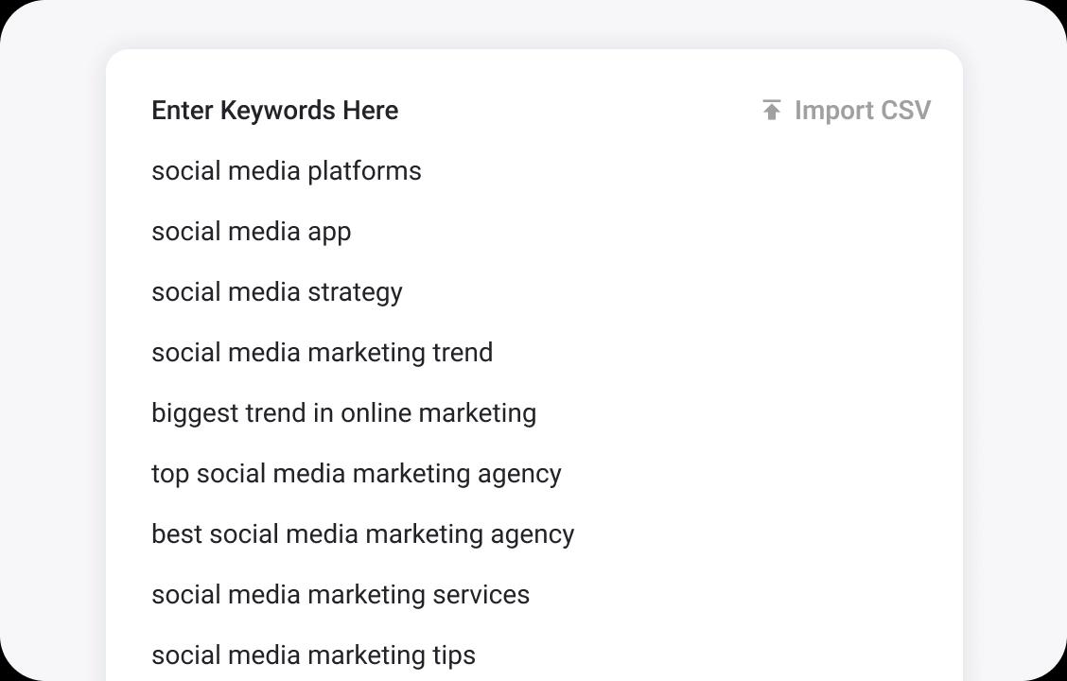The width and height of the screenshot is (1067, 681).
Task: Click the word 'strategy' in the keyword list
Action: tap(355, 292)
